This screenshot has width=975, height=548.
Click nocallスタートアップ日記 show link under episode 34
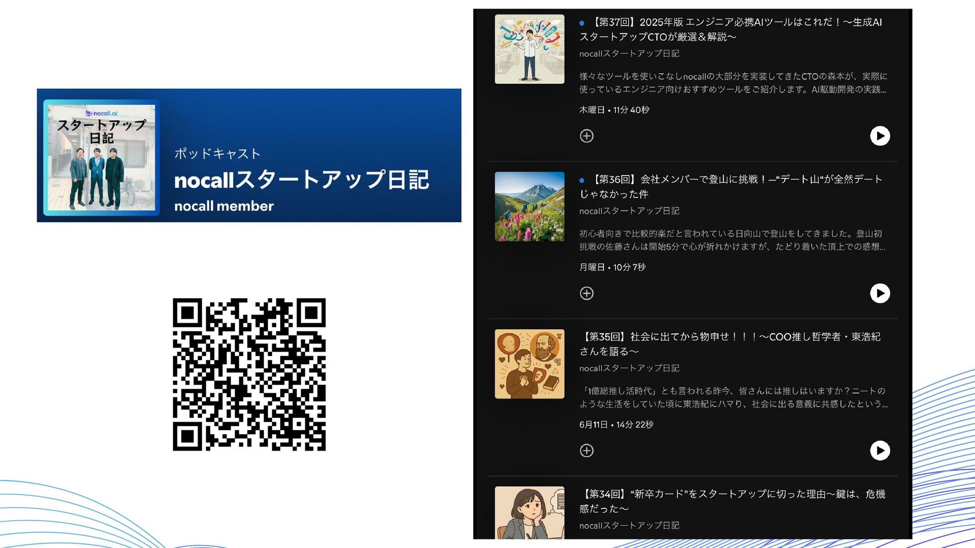[629, 525]
